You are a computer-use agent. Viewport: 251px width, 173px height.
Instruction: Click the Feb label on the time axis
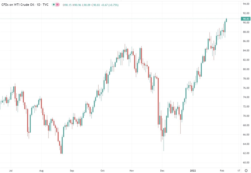[222, 170]
